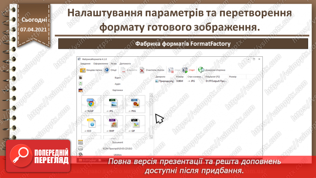Click the Відео film category icon
This screenshot has width=316, height=178.
coord(80,78)
